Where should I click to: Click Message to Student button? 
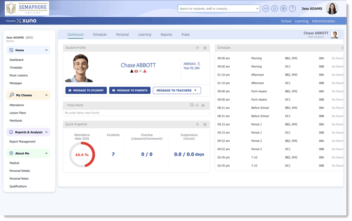(86, 91)
